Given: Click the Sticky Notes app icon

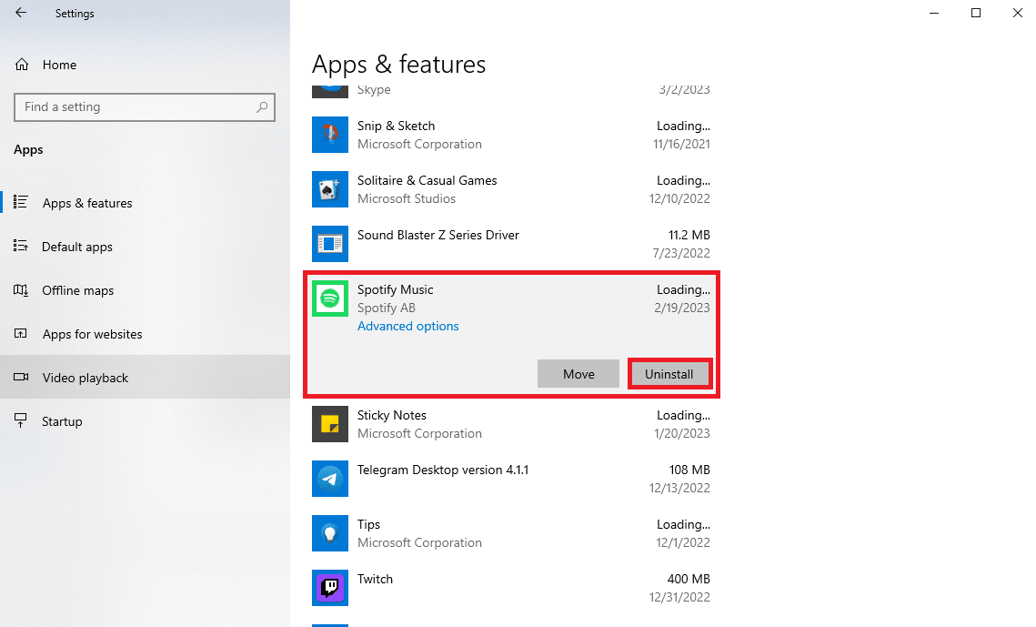Looking at the screenshot, I should coord(329,424).
